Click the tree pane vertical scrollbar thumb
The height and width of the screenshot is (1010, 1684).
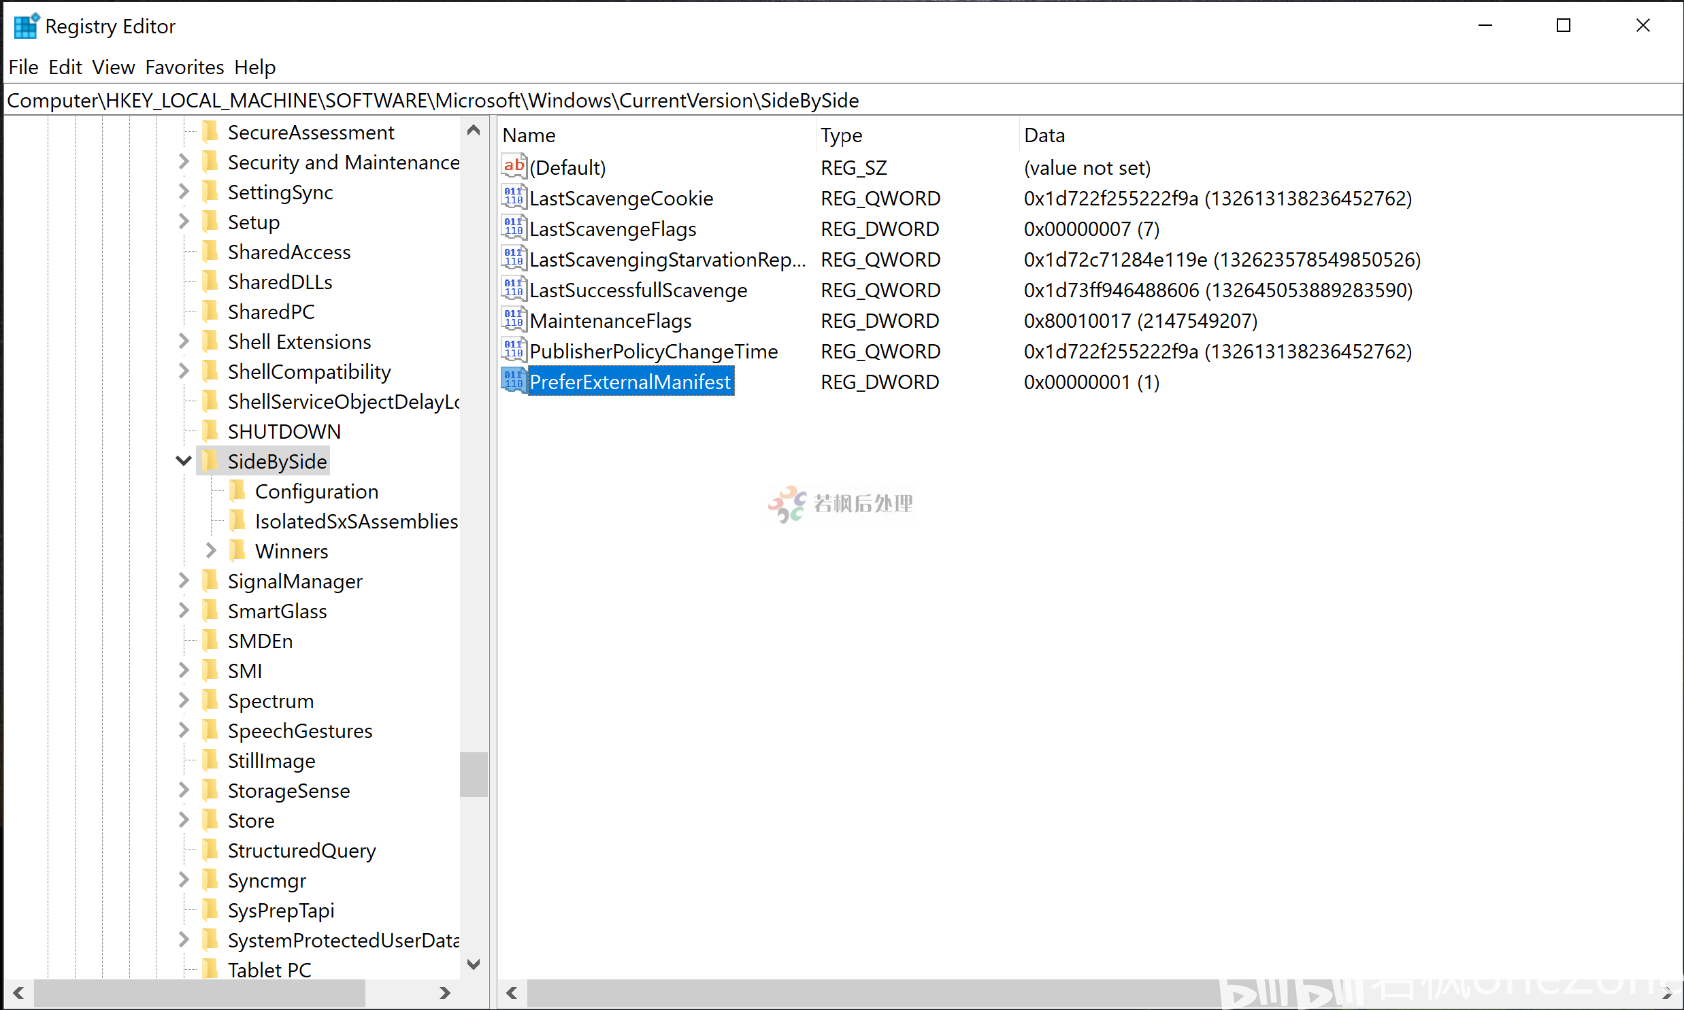click(x=474, y=774)
